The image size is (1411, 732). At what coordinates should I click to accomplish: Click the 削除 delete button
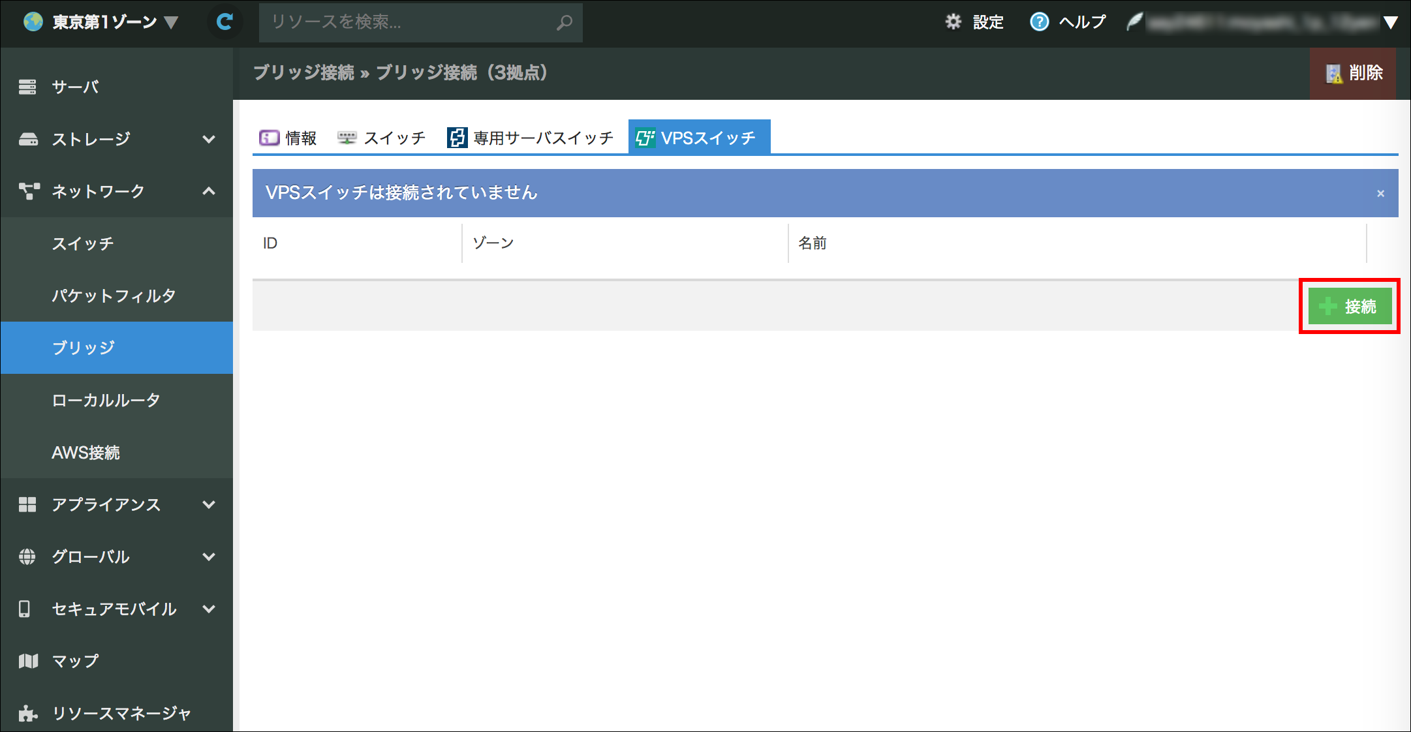(1354, 73)
